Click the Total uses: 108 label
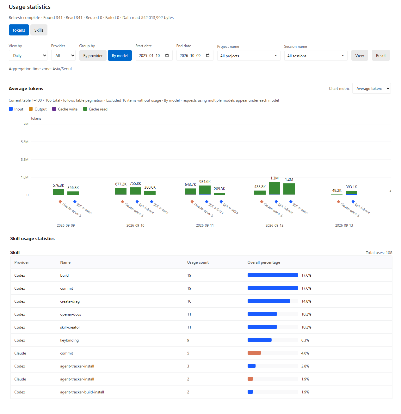Viewport: 401px width, 414px height. pos(379,253)
